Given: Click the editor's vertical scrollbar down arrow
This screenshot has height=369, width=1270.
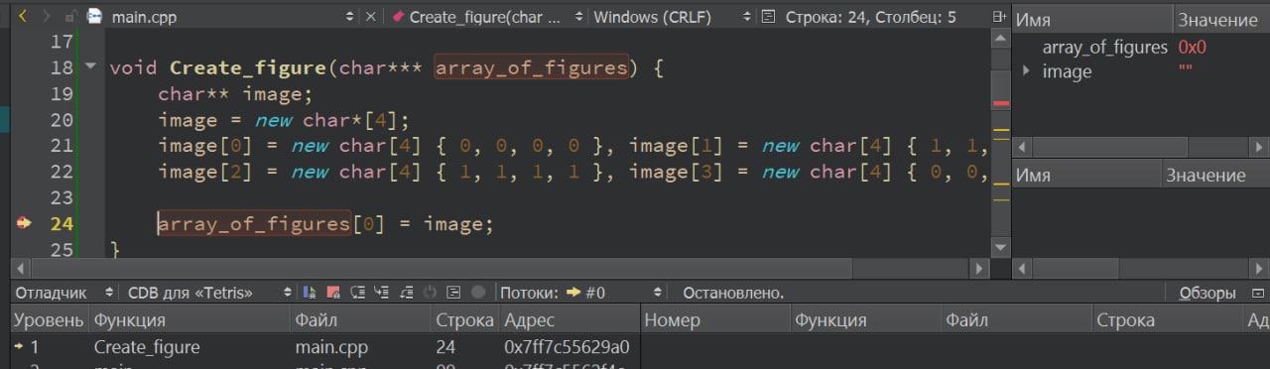Looking at the screenshot, I should click(x=1000, y=247).
